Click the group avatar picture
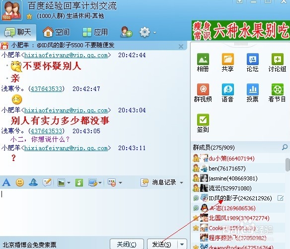 tap(12, 10)
